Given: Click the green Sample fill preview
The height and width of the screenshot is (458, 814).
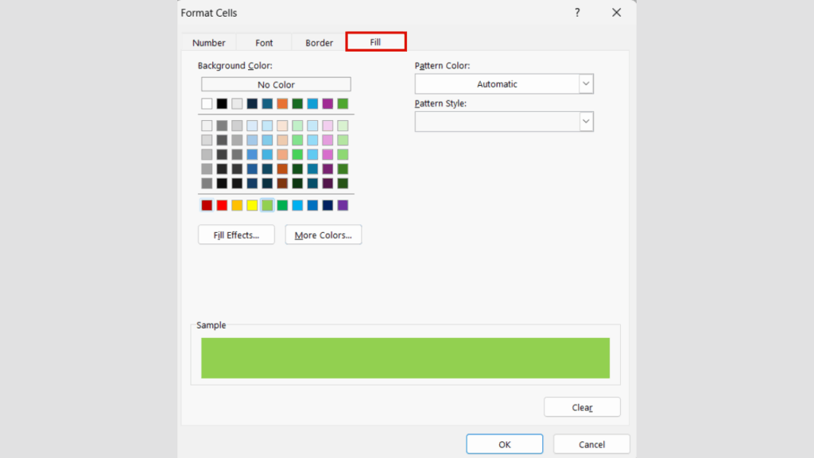Looking at the screenshot, I should point(405,357).
